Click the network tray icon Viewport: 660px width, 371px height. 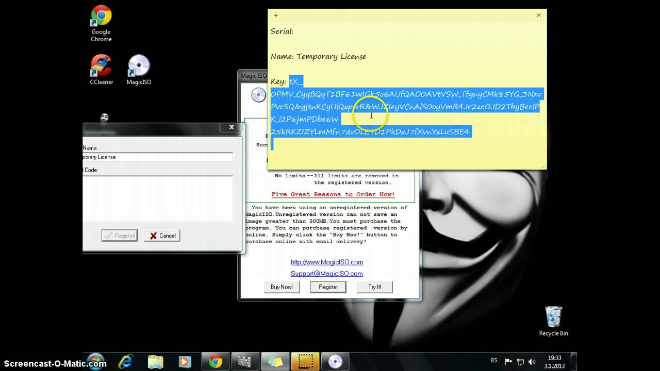[520, 362]
